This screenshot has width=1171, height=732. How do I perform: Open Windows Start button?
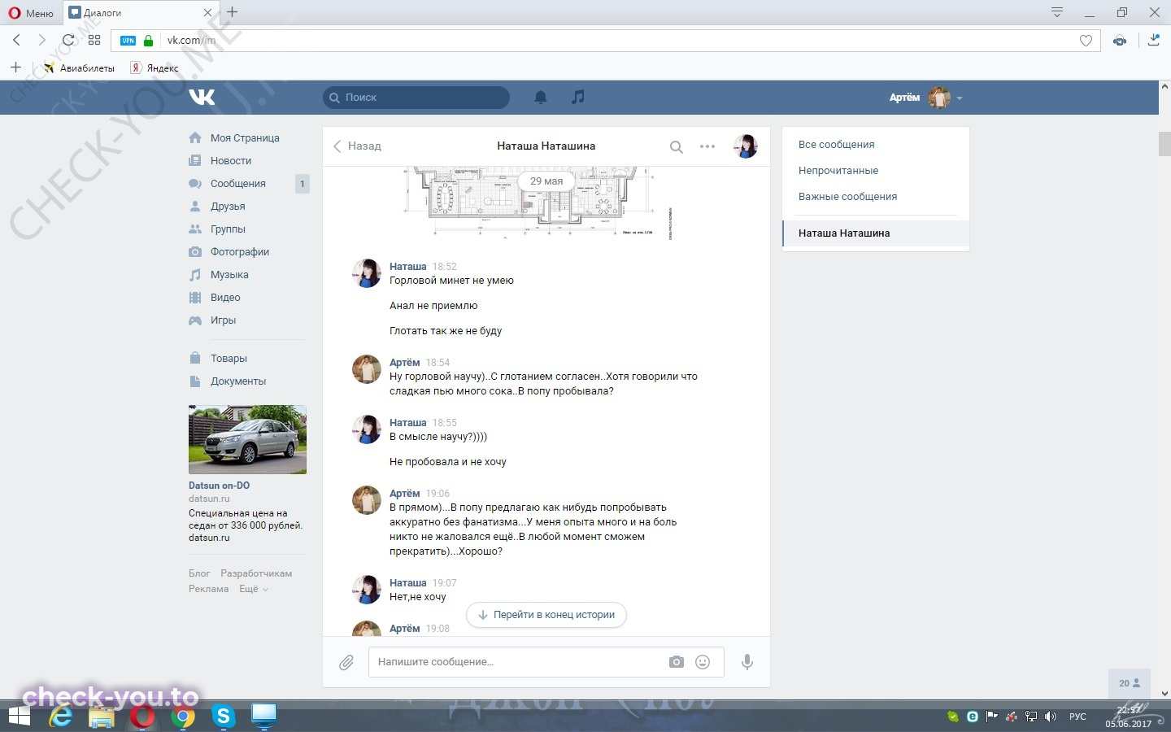tap(19, 717)
